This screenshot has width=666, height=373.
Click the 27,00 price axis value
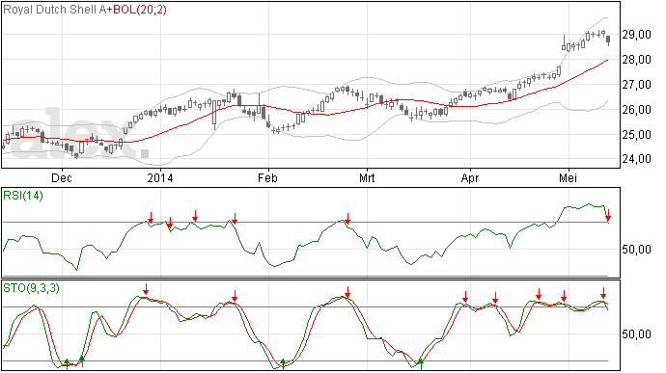[x=637, y=85]
